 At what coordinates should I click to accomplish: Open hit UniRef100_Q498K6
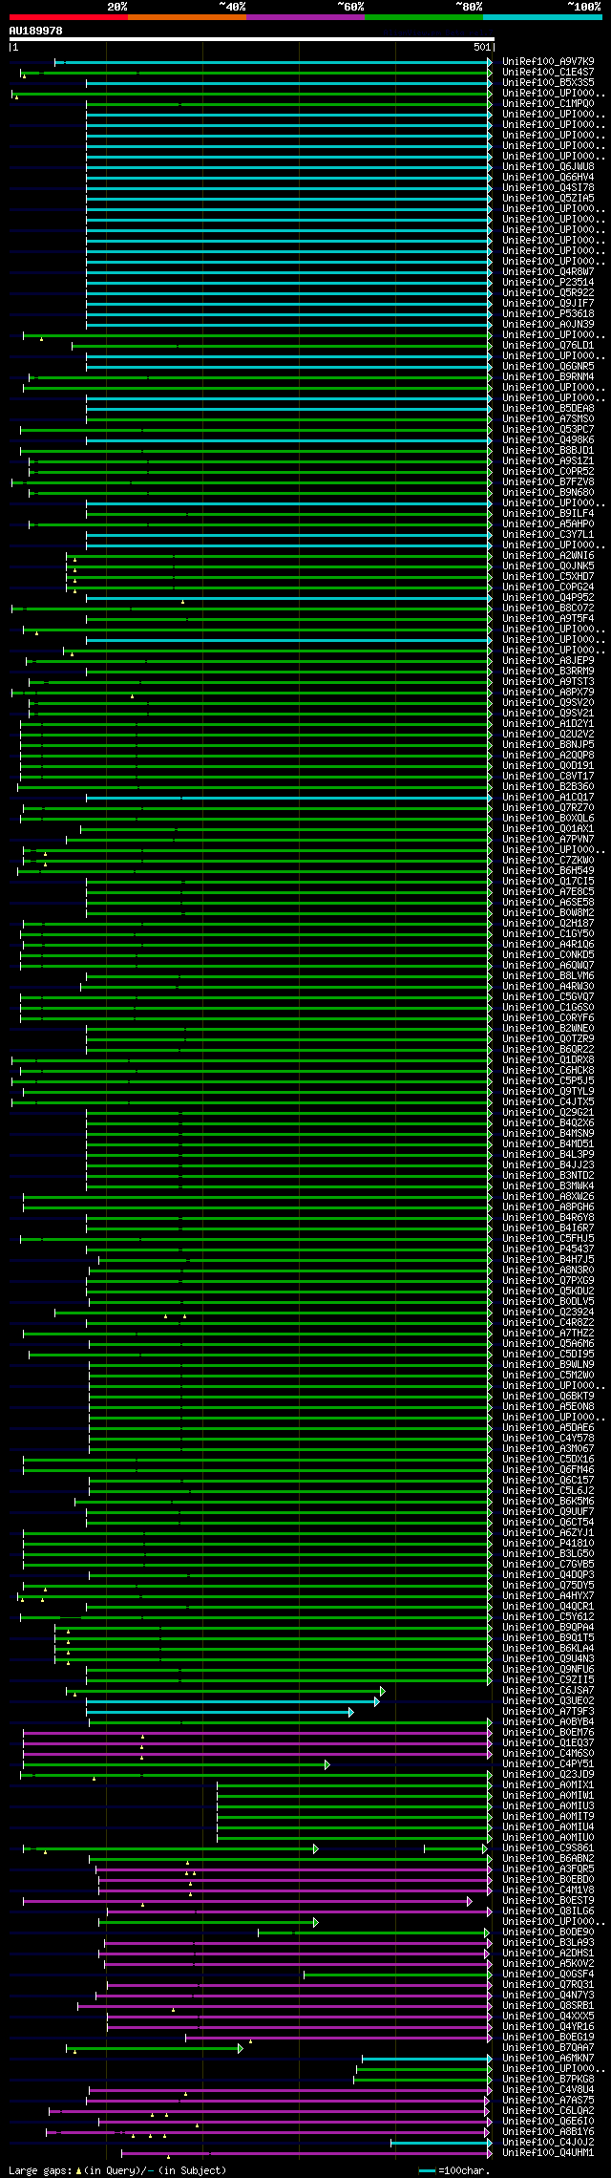548,440
